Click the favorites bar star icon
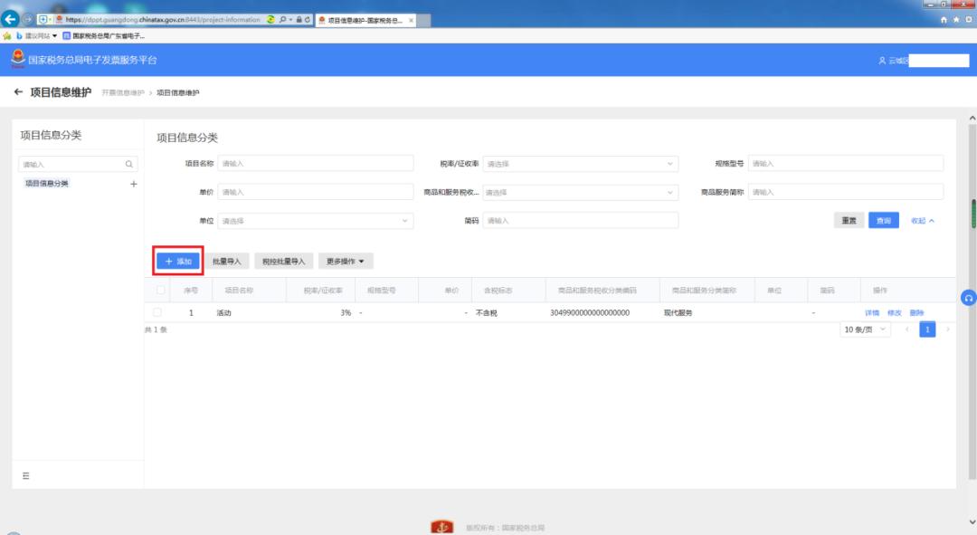 pyautogui.click(x=7, y=36)
